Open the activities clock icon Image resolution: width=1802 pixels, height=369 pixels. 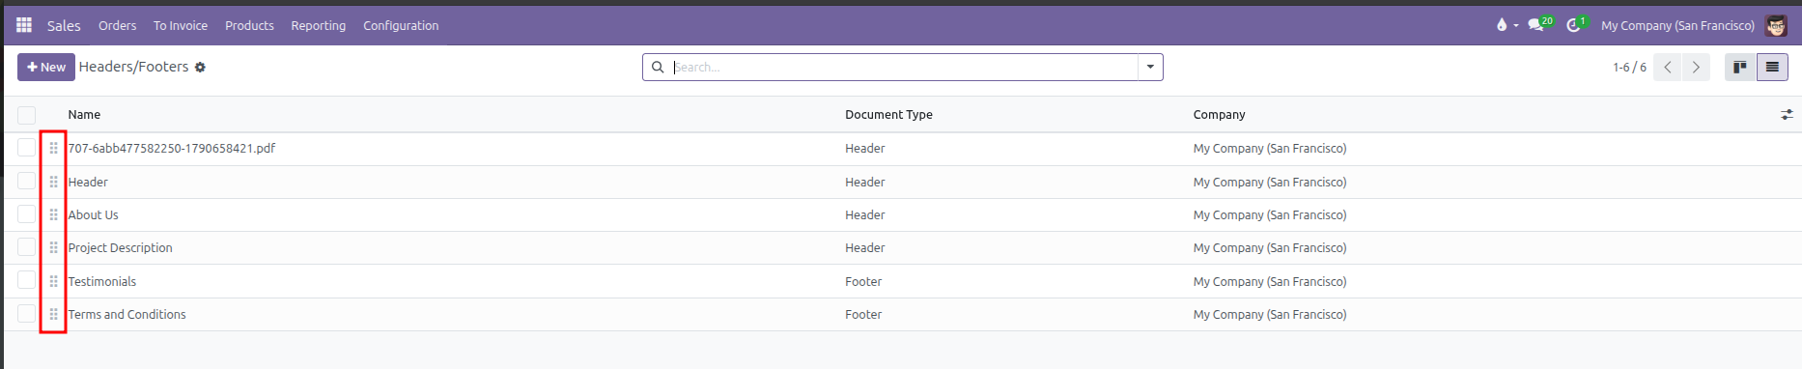tap(1573, 25)
